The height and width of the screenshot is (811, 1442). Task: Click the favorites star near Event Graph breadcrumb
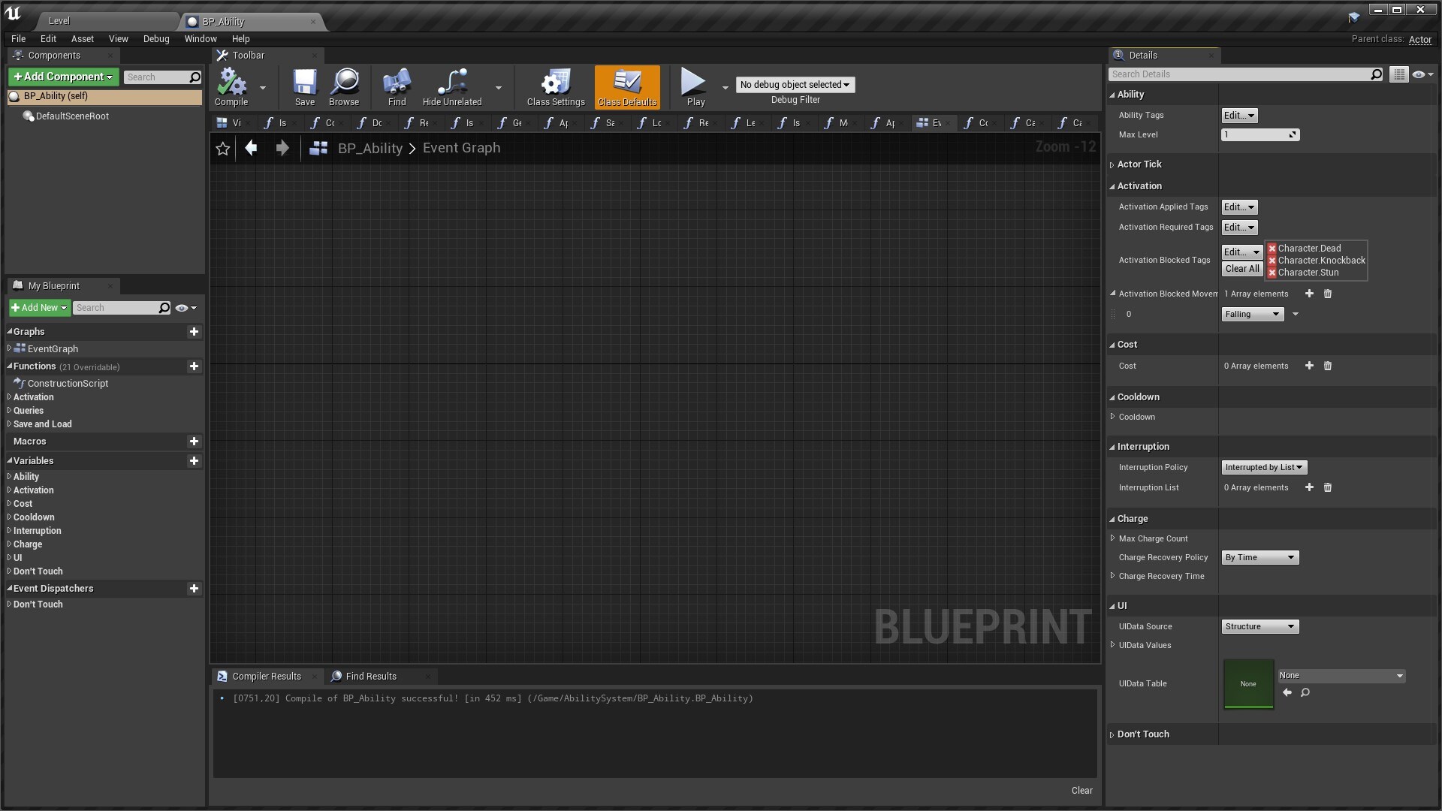[x=222, y=149]
